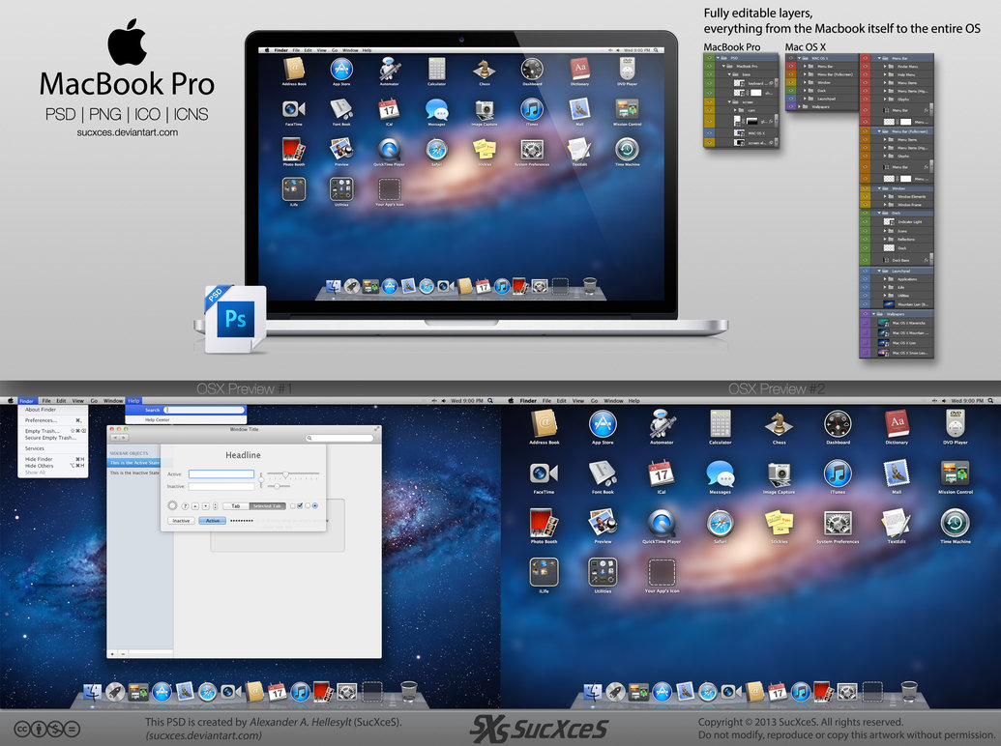Hide the Window Frame folder layer
1001x746 pixels.
[x=865, y=205]
